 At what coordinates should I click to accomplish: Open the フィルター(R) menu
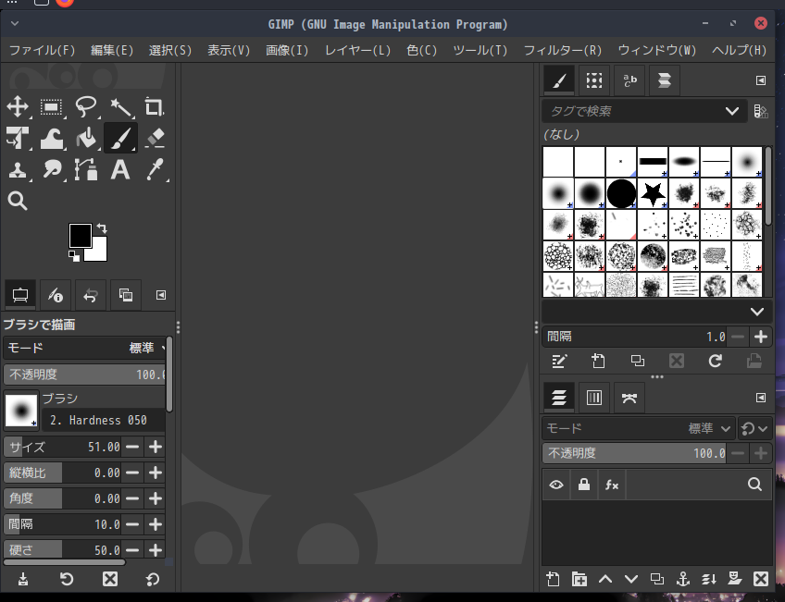coord(562,50)
